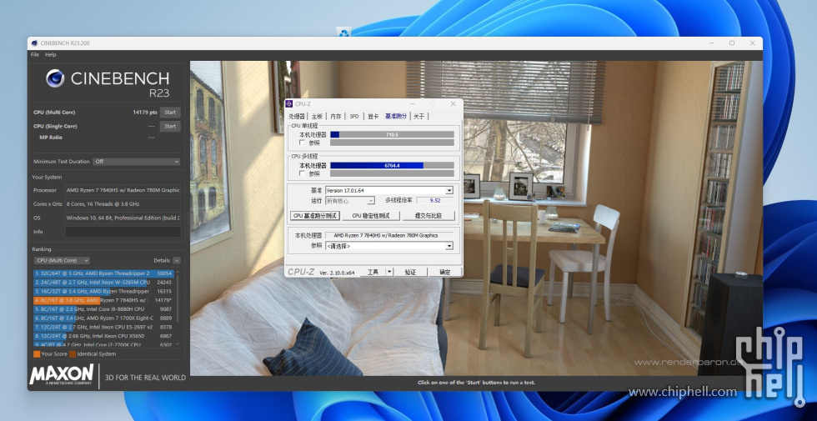This screenshot has height=421, width=817.
Task: Open the Help menu in Cinebench
Action: pyautogui.click(x=51, y=55)
